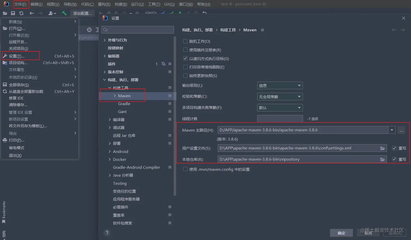Click 构建、执行、部署 breadcrumb link
411x240 pixels.
[x=197, y=30]
